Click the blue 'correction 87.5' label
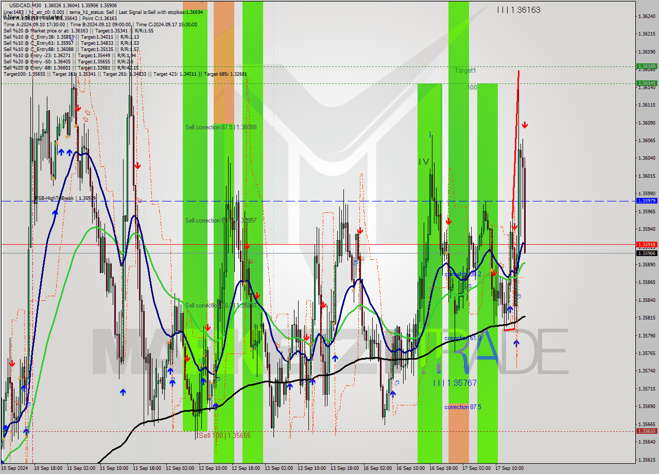Viewport: 659px width, 474px height. [462, 407]
